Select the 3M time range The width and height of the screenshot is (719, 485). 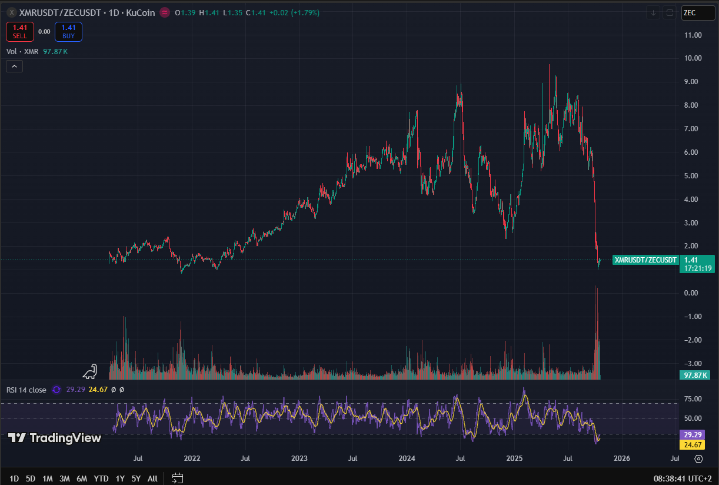point(65,479)
